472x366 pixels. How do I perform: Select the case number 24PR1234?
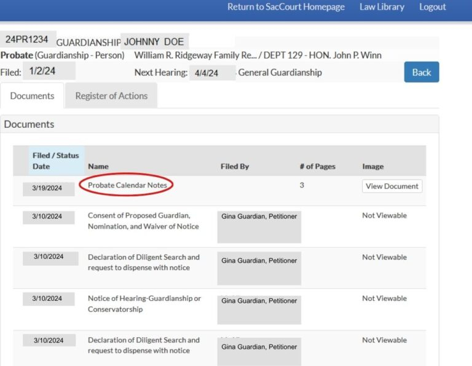27,39
